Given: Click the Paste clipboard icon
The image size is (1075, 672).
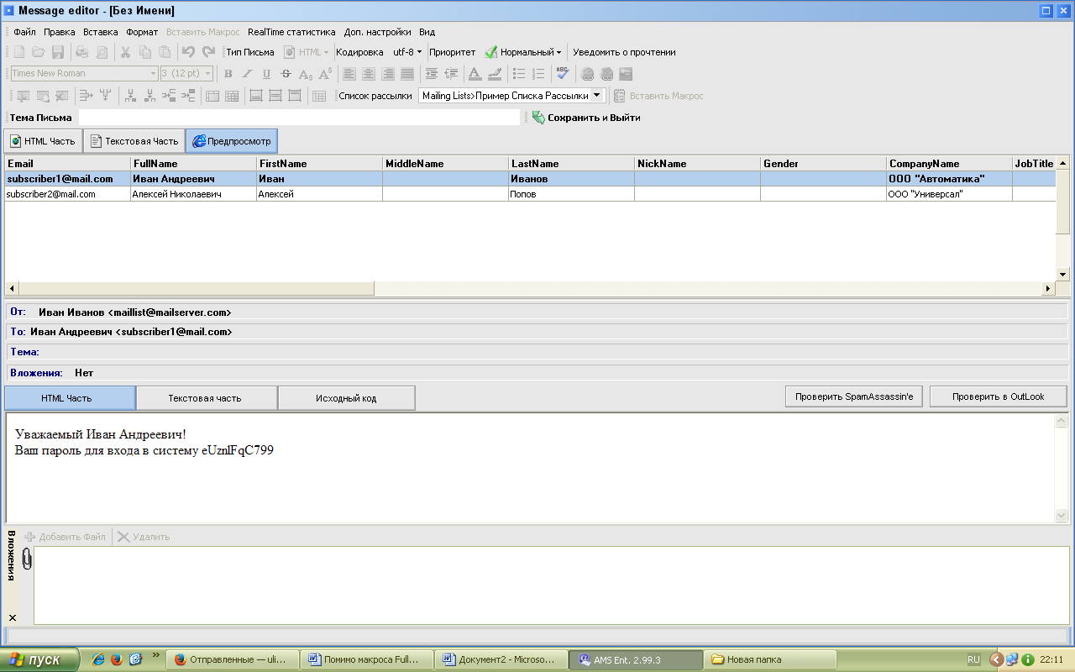Looking at the screenshot, I should [x=165, y=52].
